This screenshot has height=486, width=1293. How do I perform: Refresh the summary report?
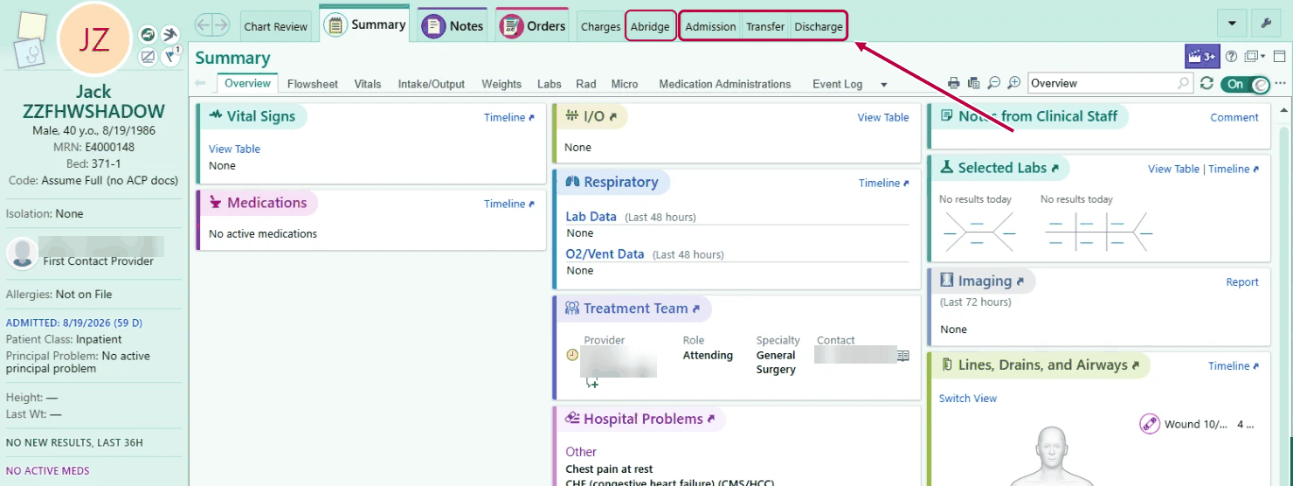tap(1207, 83)
